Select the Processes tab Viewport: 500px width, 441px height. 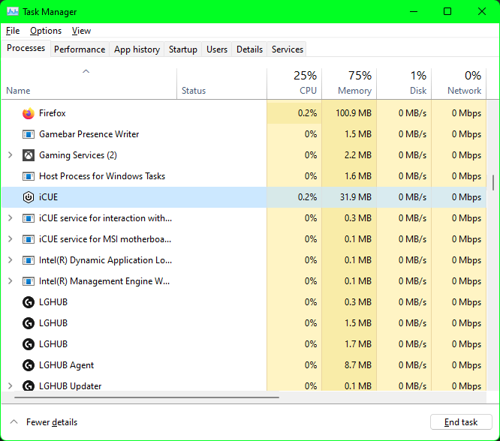(x=26, y=48)
